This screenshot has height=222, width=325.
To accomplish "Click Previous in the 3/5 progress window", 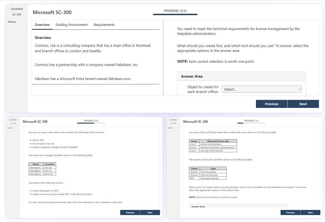I will (130, 213).
